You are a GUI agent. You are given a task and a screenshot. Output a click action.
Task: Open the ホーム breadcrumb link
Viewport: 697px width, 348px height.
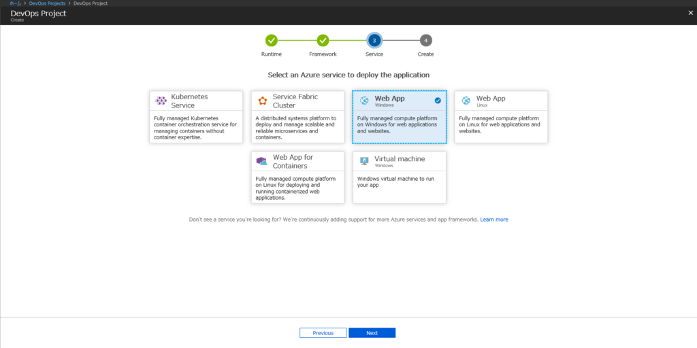[x=16, y=3]
